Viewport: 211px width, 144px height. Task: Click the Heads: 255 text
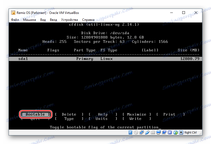pyautogui.click(x=54, y=41)
